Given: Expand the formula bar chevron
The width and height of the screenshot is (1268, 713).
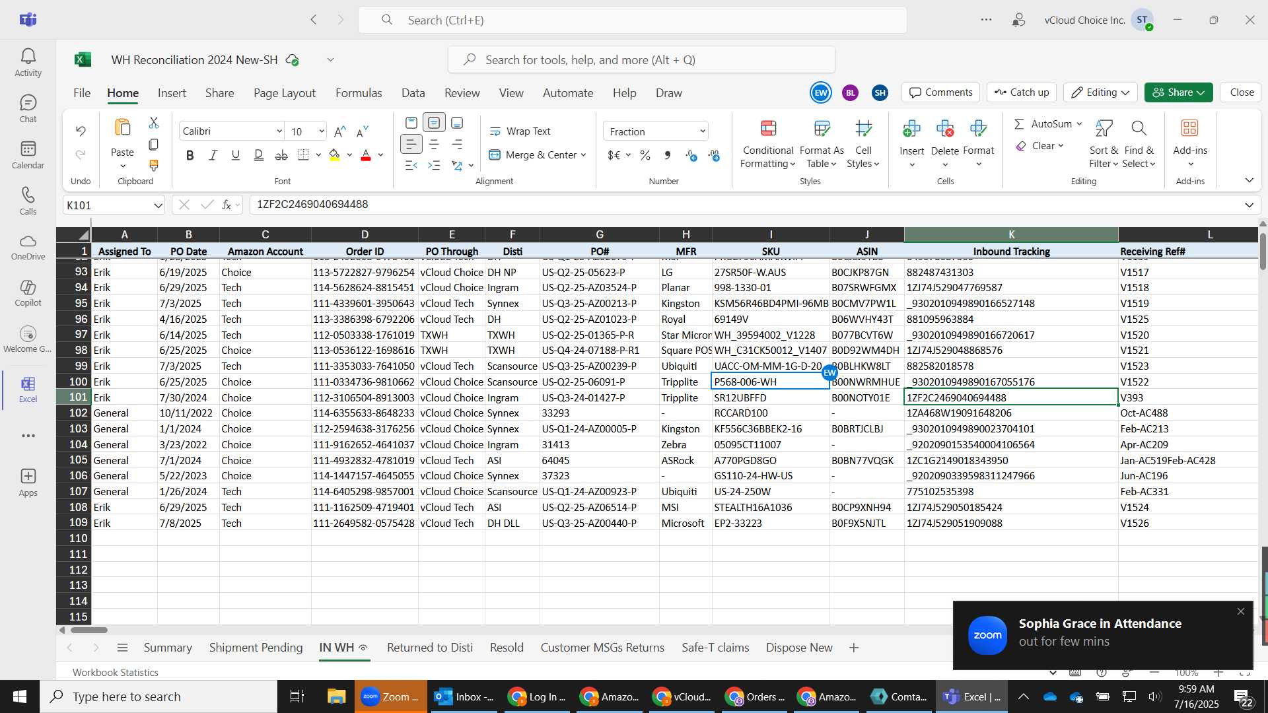Looking at the screenshot, I should tap(1249, 205).
